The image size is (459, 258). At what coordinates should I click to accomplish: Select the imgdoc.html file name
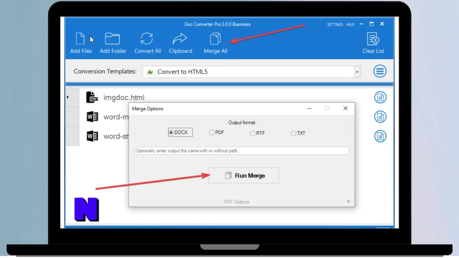[x=124, y=97]
